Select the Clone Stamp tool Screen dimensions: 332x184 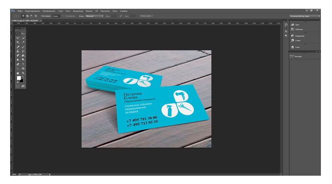pyautogui.click(x=18, y=51)
